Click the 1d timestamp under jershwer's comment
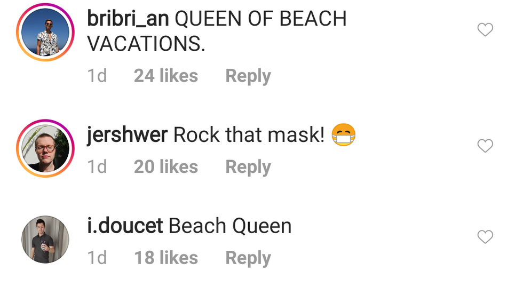Image resolution: width=523 pixels, height=294 pixels. pos(97,166)
